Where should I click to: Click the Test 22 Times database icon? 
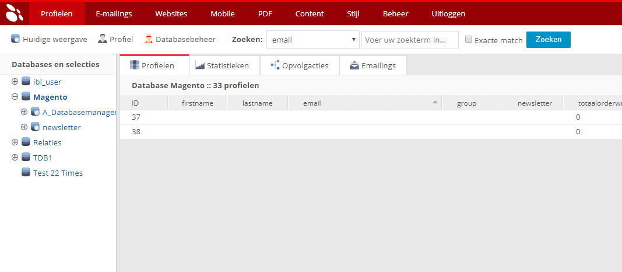[26, 173]
